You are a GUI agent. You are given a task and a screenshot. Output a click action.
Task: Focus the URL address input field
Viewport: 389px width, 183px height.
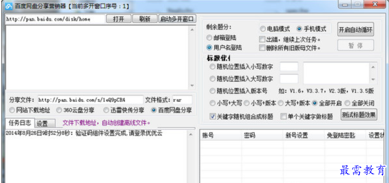(55, 19)
